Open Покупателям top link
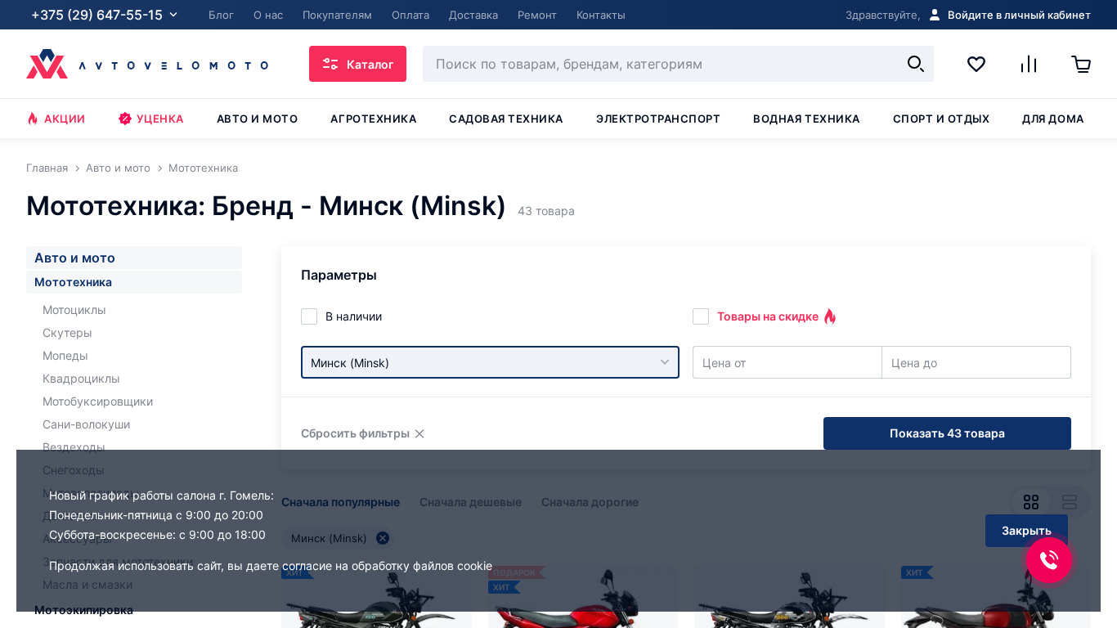Viewport: 1117px width, 628px height. [337, 15]
